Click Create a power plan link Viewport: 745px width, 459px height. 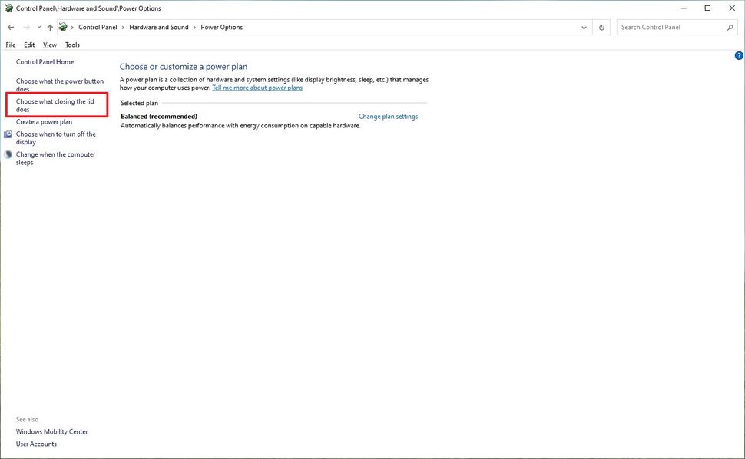pyautogui.click(x=44, y=122)
